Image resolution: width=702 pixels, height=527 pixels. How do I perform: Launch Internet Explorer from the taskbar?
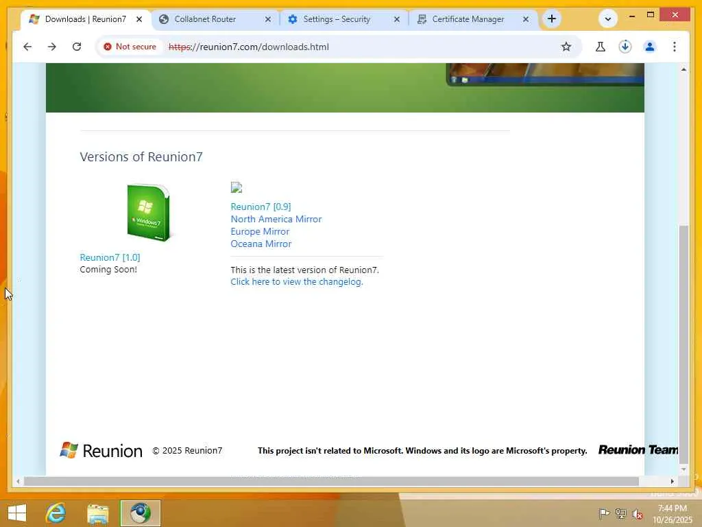tap(56, 513)
